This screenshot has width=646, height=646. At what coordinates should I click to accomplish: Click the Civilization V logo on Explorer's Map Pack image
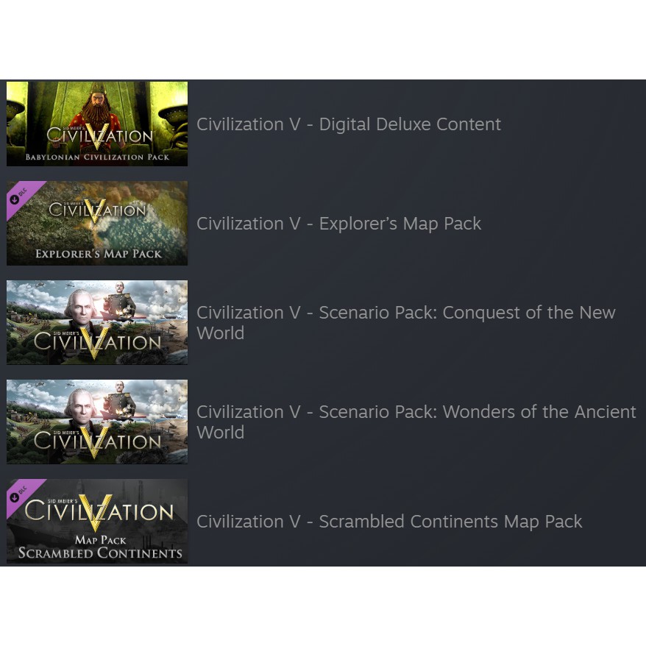[x=97, y=210]
